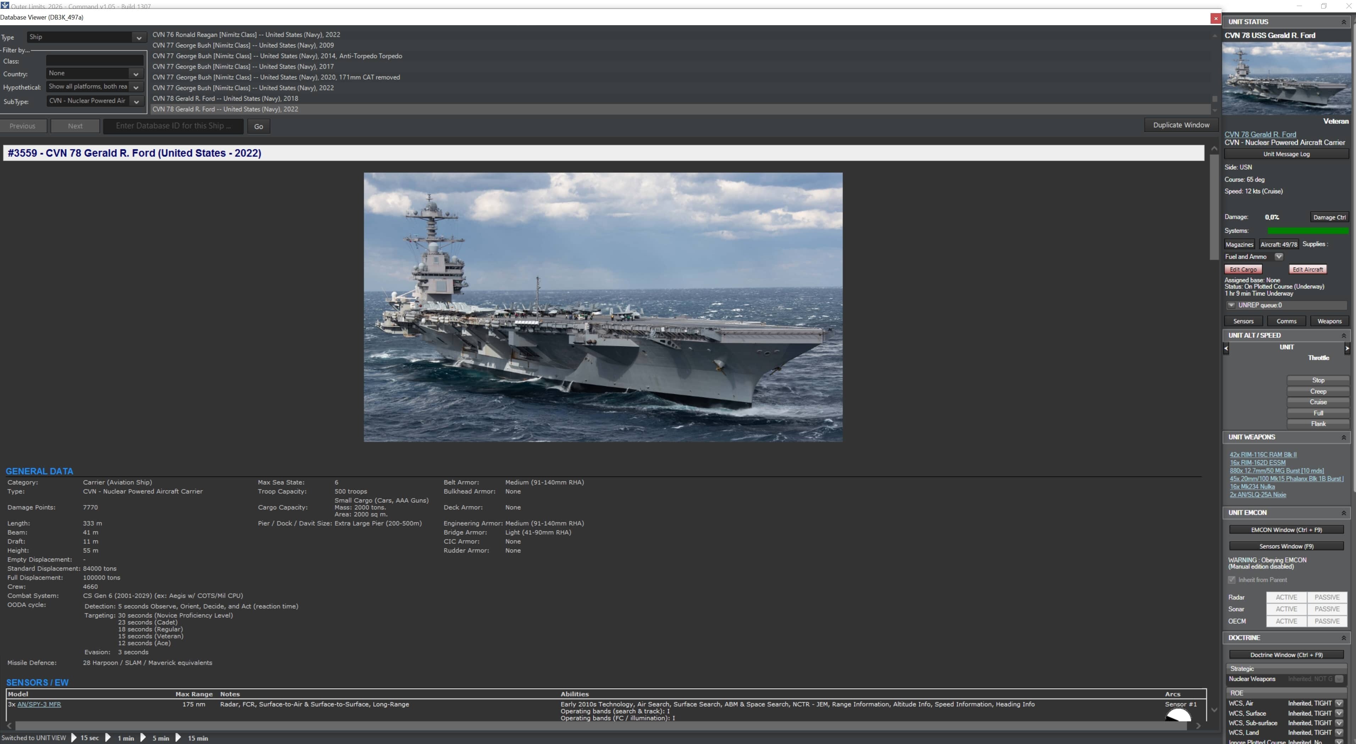
Task: Collapse the UNIT STATUS panel chevron
Action: click(x=1343, y=22)
